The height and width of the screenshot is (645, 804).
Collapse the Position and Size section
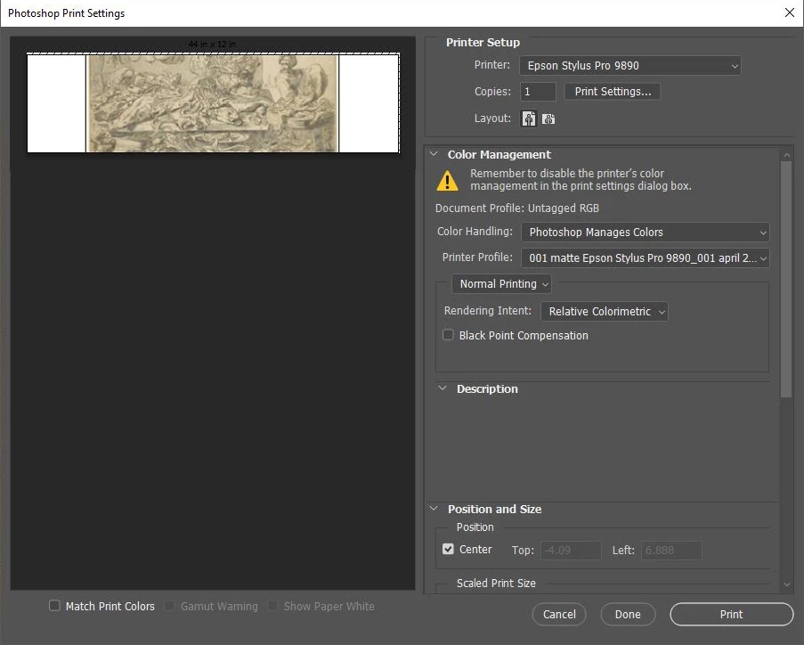tap(434, 509)
